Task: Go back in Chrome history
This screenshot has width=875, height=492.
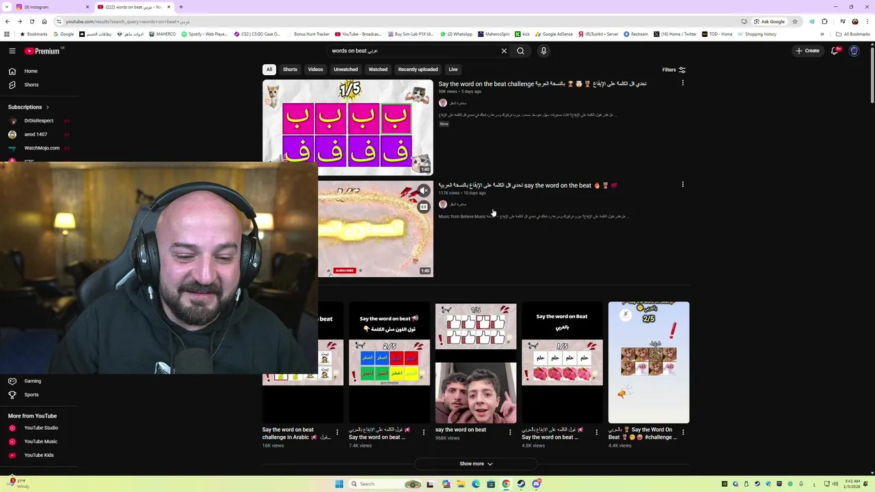Action: [x=8, y=22]
